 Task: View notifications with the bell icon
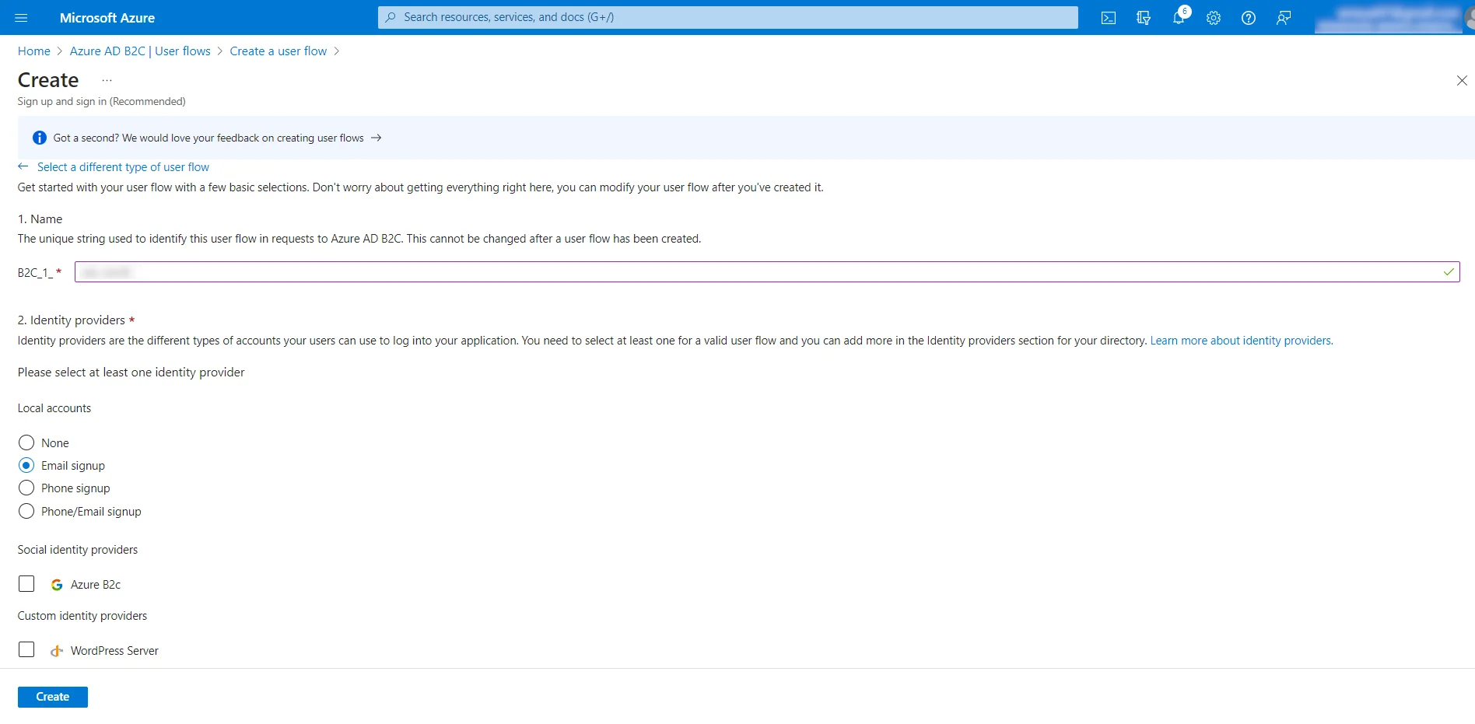pos(1178,17)
